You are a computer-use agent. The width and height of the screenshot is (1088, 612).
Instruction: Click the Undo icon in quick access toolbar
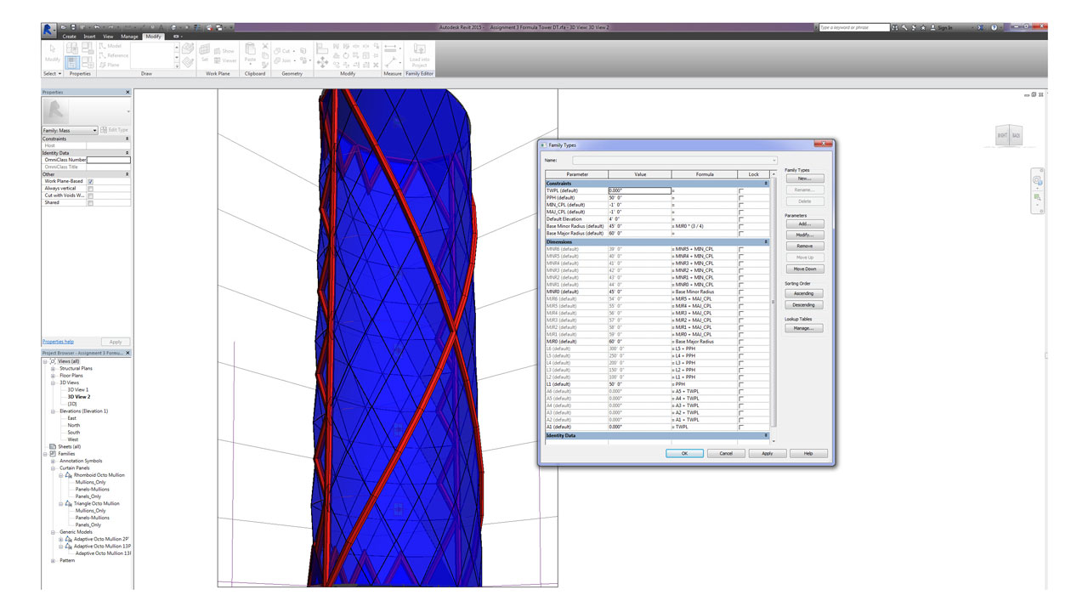[x=98, y=28]
